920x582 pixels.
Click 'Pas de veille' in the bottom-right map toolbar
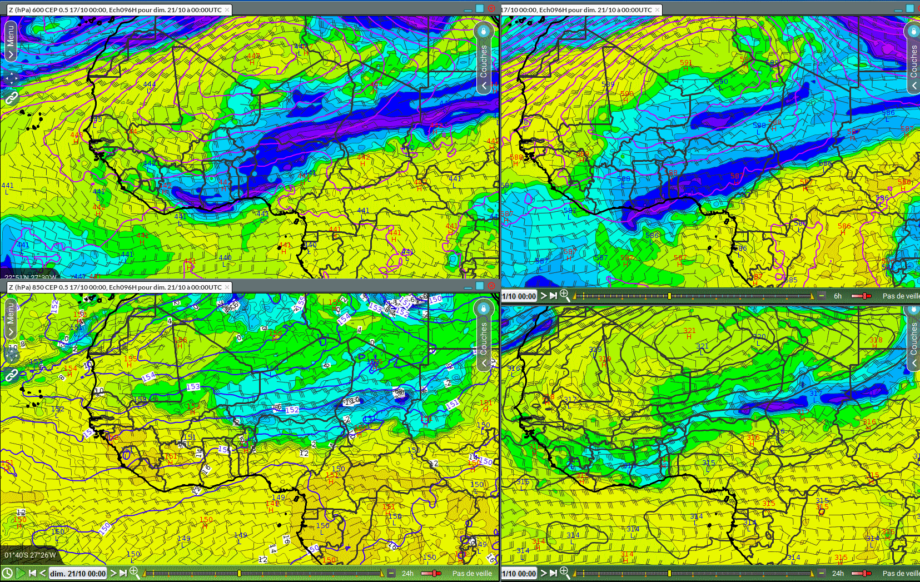[901, 574]
